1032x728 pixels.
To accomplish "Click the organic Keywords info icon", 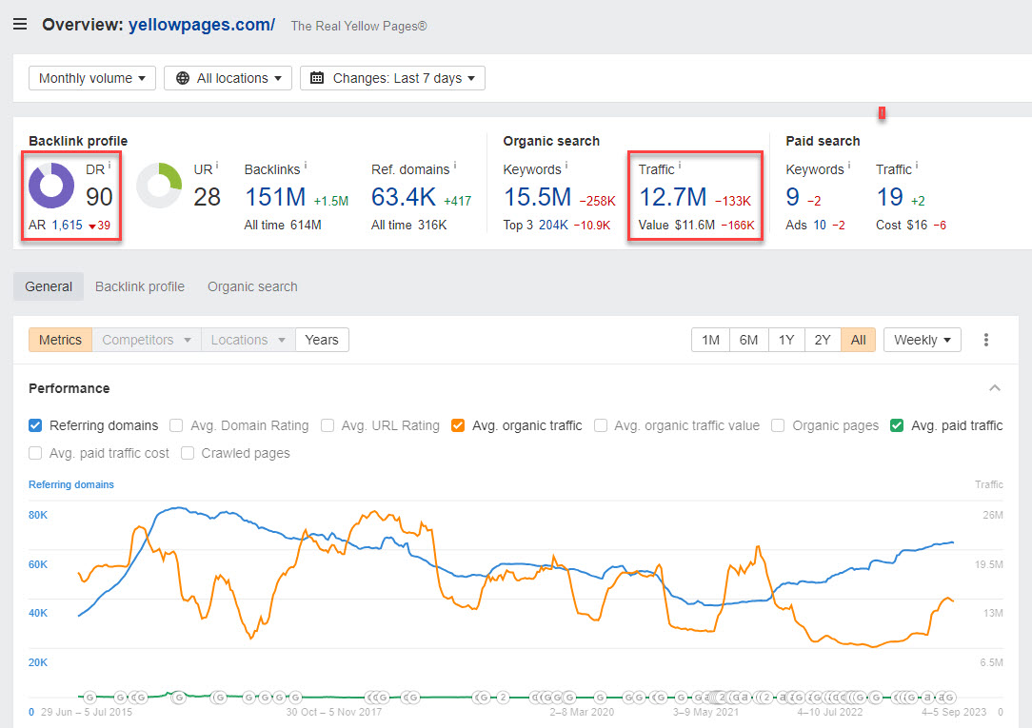I will click(566, 165).
